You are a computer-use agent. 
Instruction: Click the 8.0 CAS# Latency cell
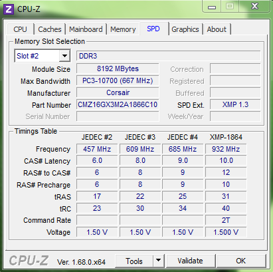pyautogui.click(x=140, y=160)
